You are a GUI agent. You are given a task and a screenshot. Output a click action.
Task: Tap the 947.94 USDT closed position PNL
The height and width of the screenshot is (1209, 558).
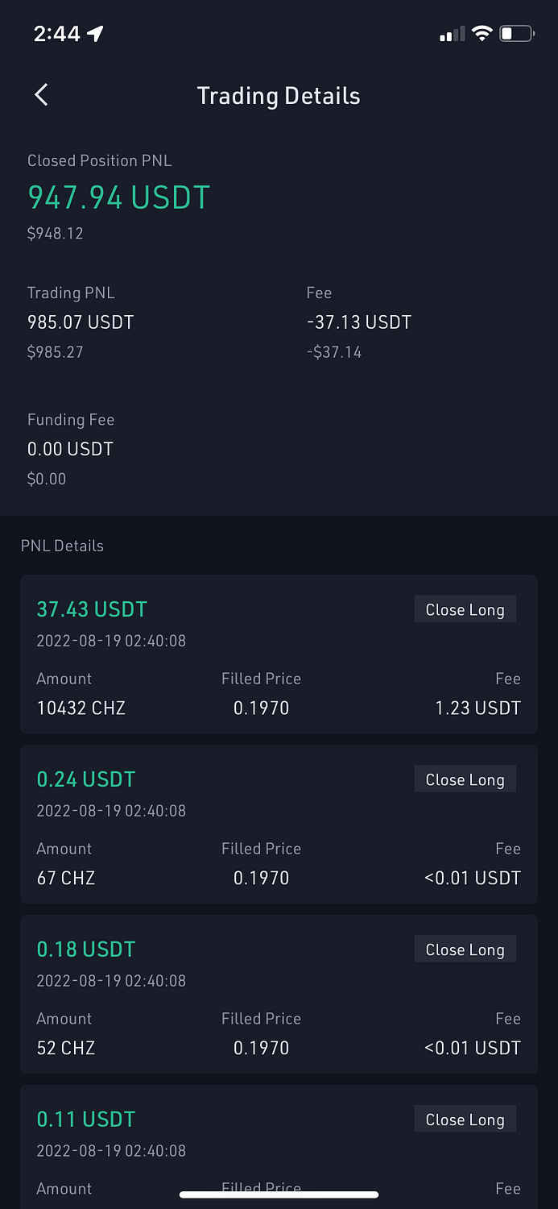[119, 197]
